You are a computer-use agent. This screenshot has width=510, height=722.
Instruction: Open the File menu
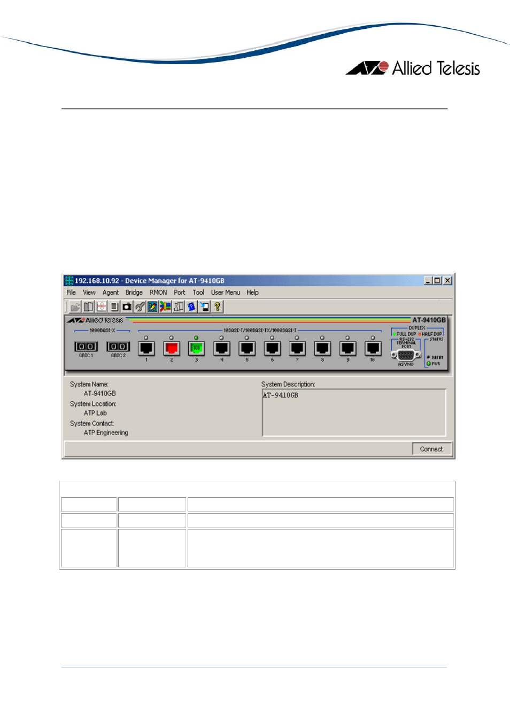71,293
